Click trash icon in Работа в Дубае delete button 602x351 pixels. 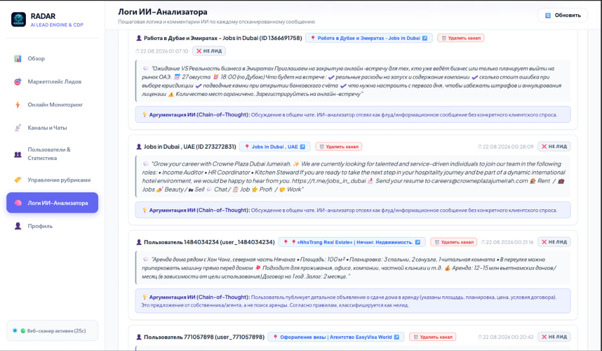pyautogui.click(x=444, y=38)
